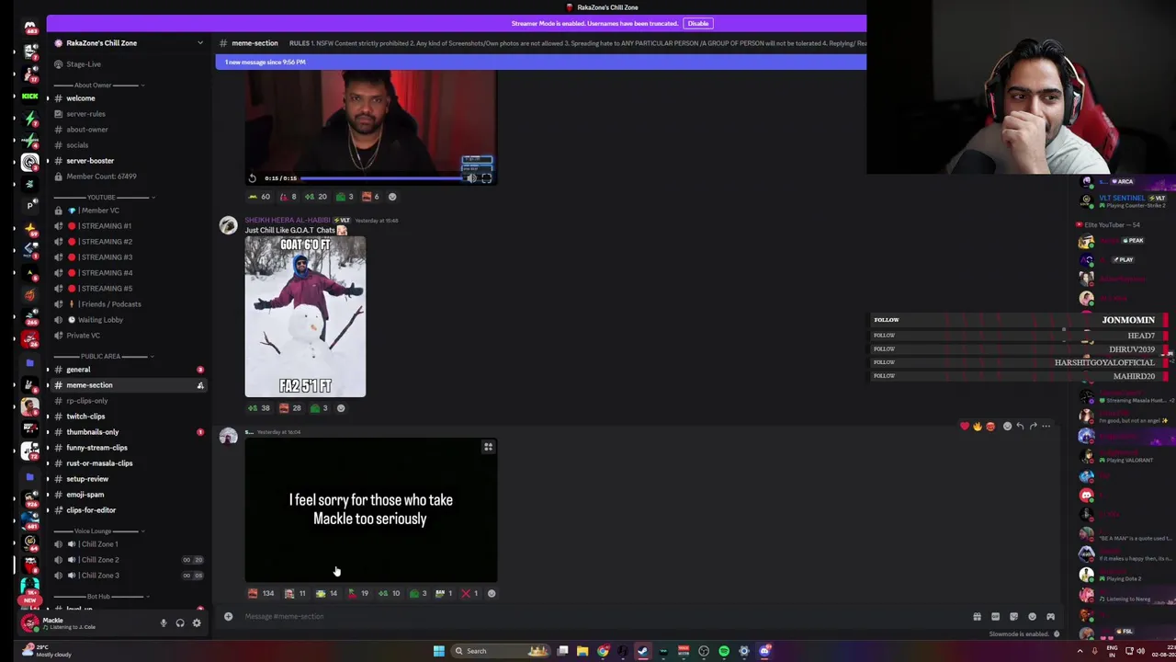Add fire reaction from hover toolbar

pos(977,427)
